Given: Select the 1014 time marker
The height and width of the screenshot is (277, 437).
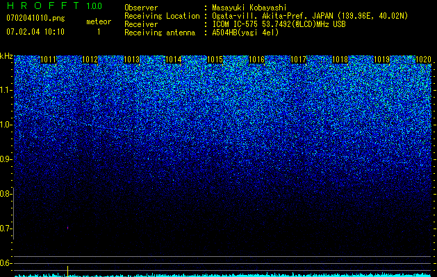Looking at the screenshot, I should pos(174,60).
